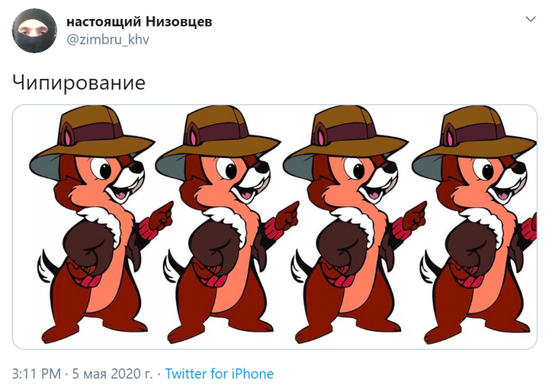Viewport: 549px width, 388px height.
Task: Open the tweet options chevron menu
Action: (531, 19)
